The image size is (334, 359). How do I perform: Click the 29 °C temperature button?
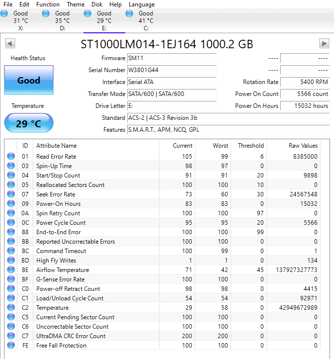tap(29, 123)
